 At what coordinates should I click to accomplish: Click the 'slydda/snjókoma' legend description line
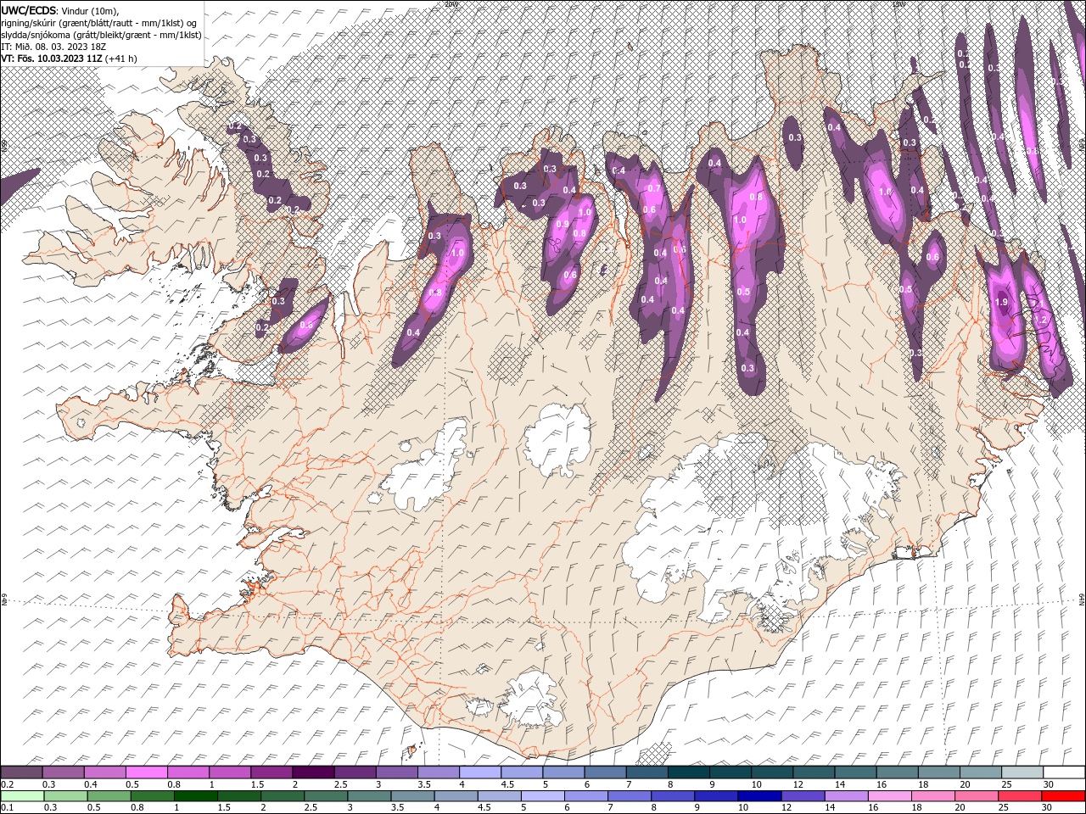click(101, 35)
